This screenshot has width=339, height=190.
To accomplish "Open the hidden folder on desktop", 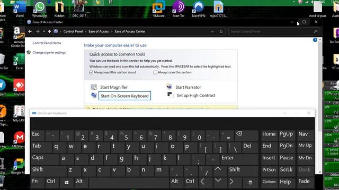I will [x=59, y=8].
